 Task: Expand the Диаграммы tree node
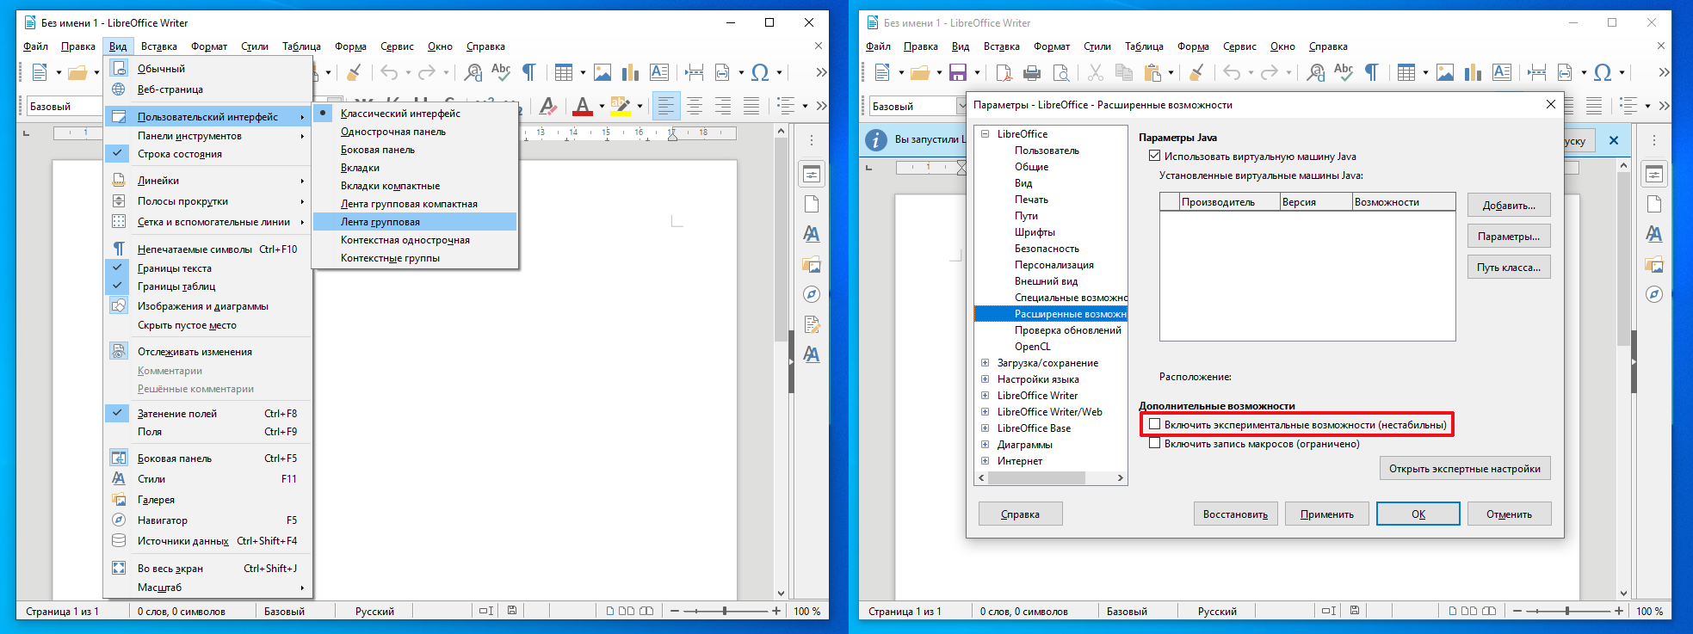[x=986, y=445]
